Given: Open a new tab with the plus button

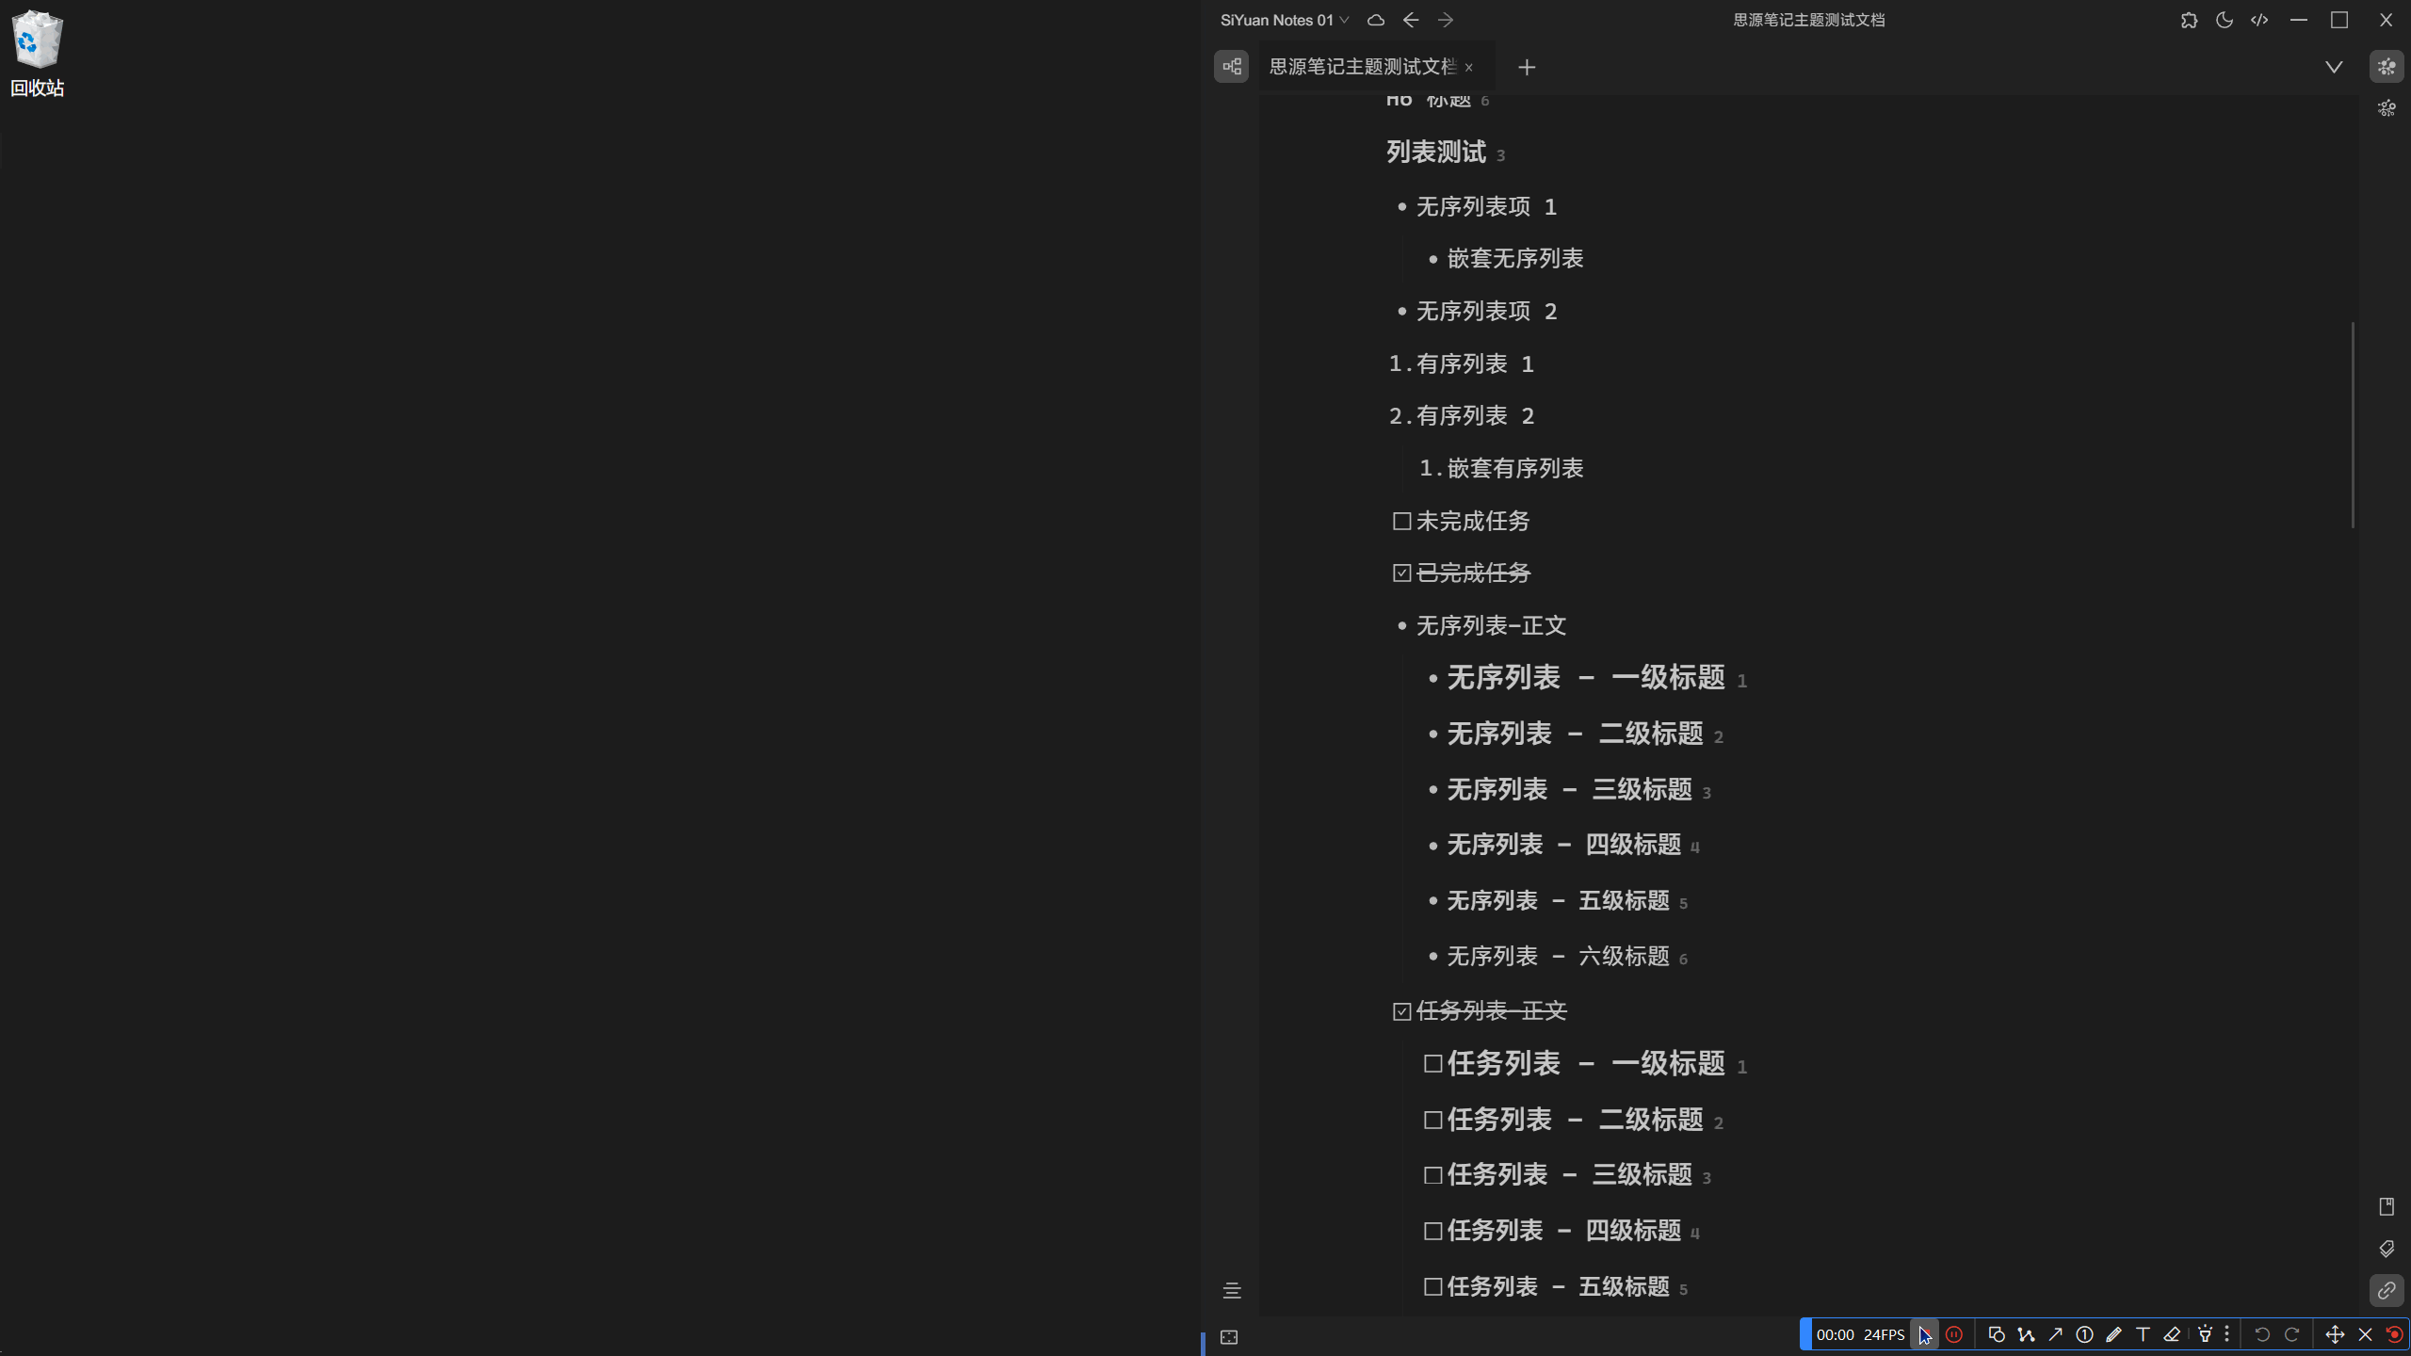Looking at the screenshot, I should [x=1527, y=67].
